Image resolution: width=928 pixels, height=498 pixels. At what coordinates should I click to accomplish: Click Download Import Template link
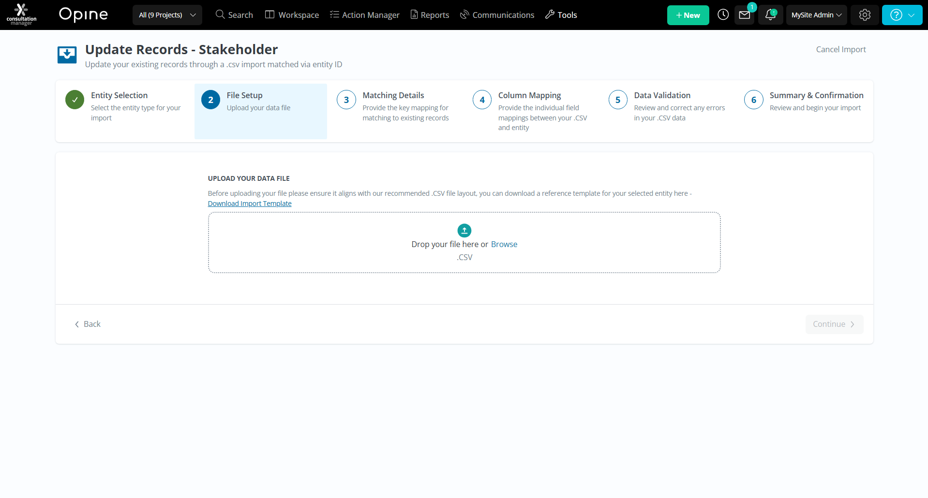pyautogui.click(x=250, y=204)
